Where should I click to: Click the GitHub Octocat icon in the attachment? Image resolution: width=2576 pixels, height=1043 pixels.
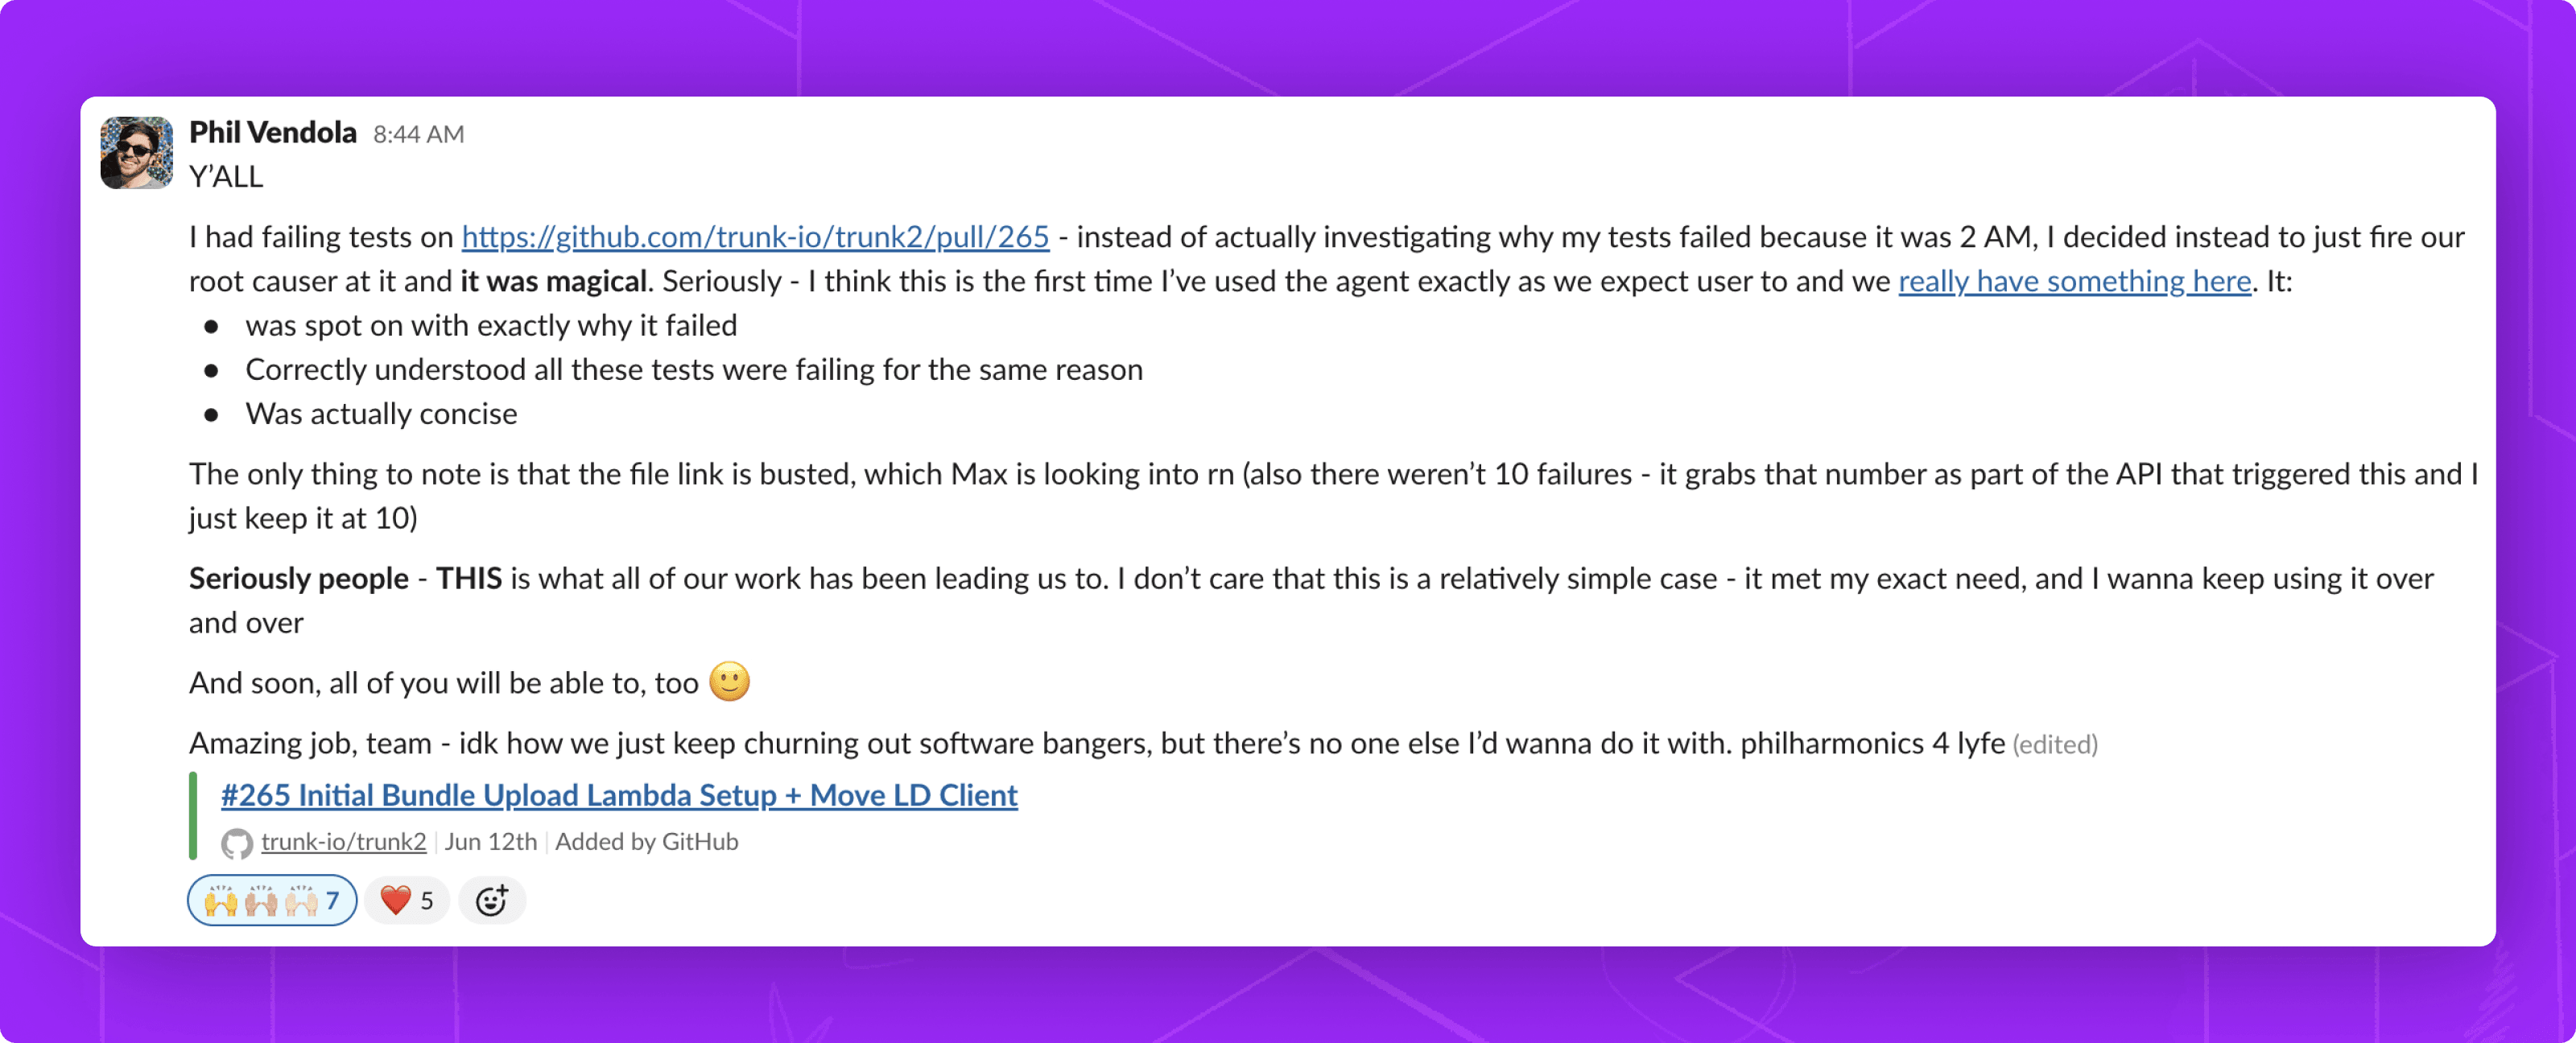(x=236, y=843)
